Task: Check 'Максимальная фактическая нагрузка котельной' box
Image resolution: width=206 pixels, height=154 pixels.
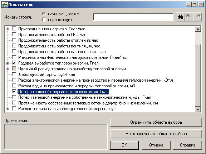Action: (14, 57)
